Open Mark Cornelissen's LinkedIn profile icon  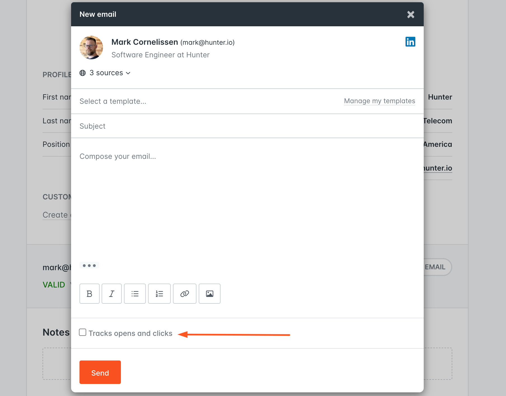tap(410, 42)
